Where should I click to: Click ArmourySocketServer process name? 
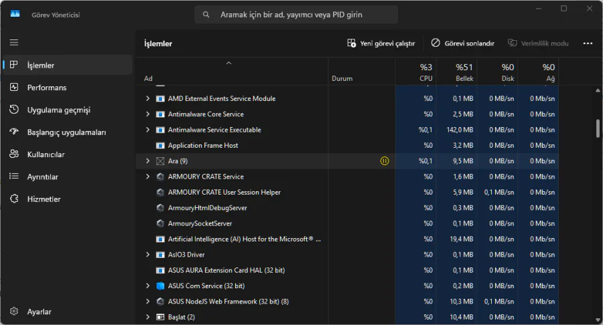coord(200,223)
